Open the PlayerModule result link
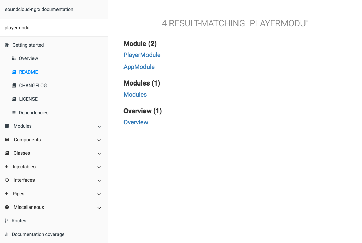The width and height of the screenshot is (362, 243). pyautogui.click(x=142, y=55)
